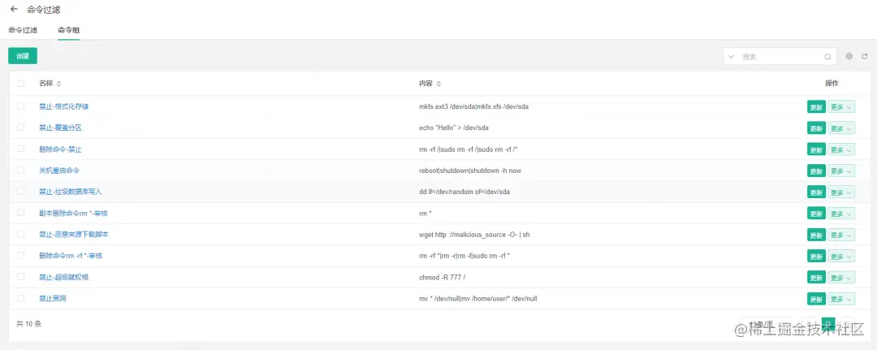The image size is (877, 350).
Task: Open the 禁止-超级赋权根 command group
Action: pyautogui.click(x=64, y=277)
